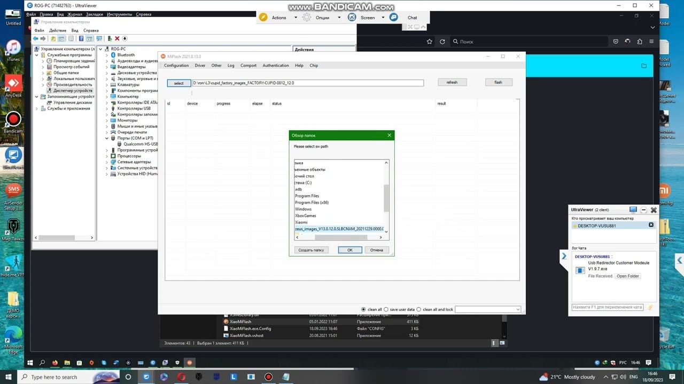Click the MiFlash flash button
684x384 pixels.
click(498, 82)
